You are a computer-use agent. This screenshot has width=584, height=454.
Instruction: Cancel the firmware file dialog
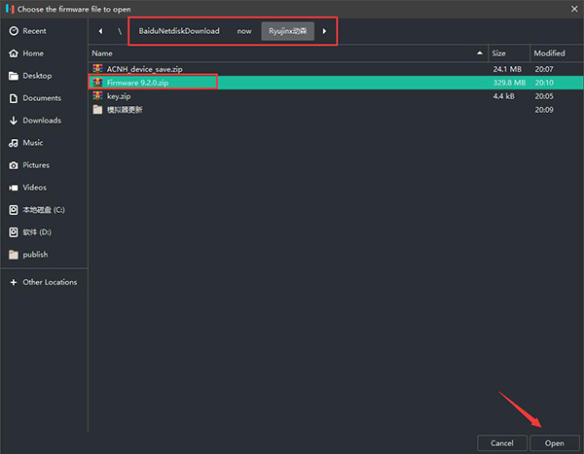coord(502,443)
